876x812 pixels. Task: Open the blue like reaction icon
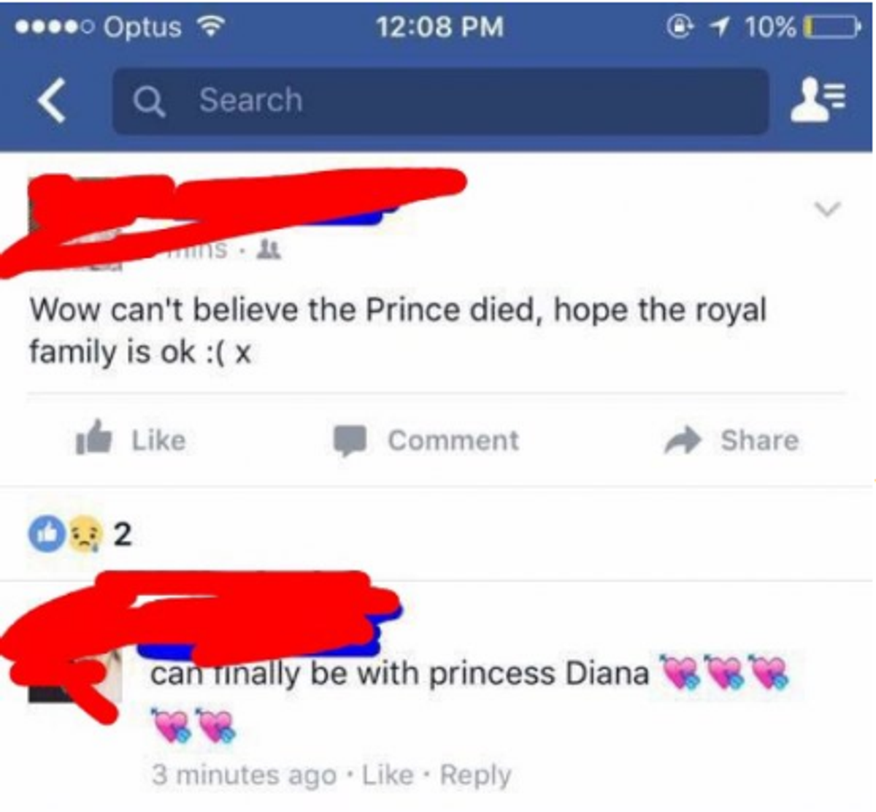(x=46, y=535)
